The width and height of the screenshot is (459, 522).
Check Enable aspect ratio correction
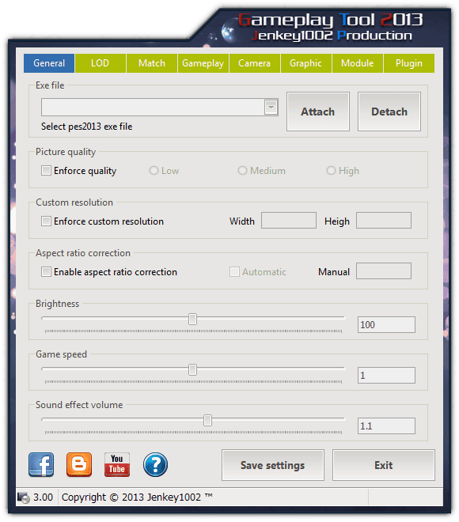(x=46, y=272)
